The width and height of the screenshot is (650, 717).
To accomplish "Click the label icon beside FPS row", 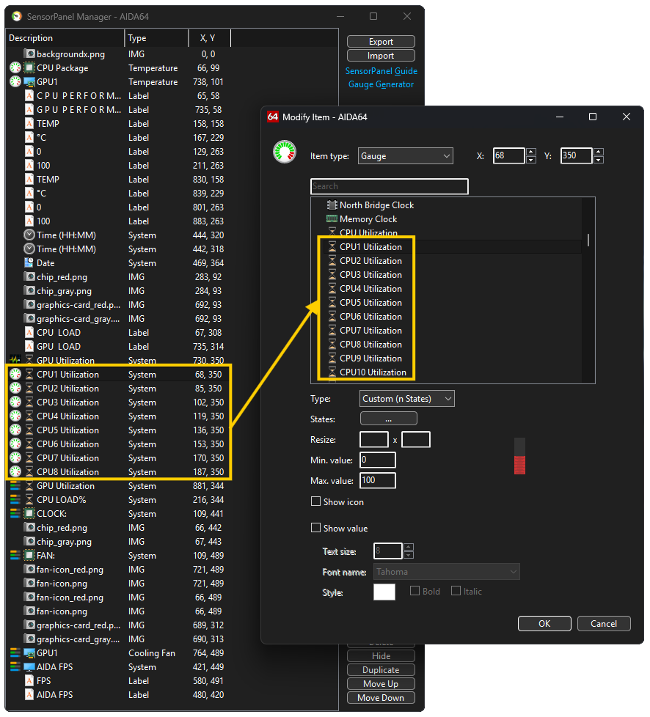I will coord(29,681).
